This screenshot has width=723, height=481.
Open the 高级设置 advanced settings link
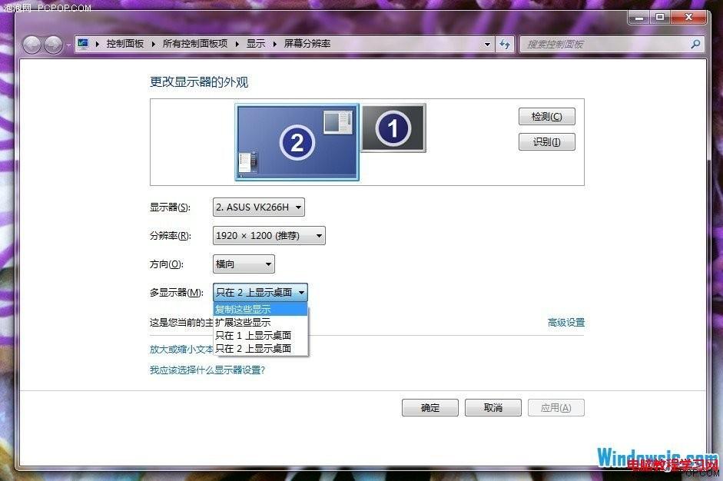tap(566, 323)
